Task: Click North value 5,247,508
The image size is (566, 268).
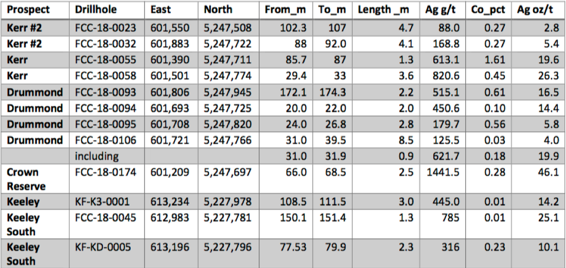Action: point(227,28)
